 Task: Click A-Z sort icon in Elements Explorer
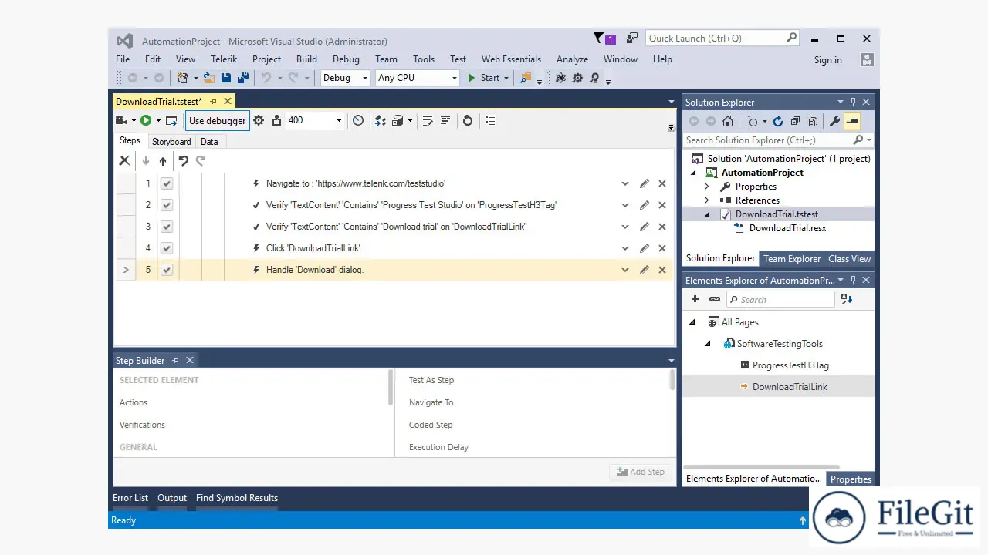[847, 299]
